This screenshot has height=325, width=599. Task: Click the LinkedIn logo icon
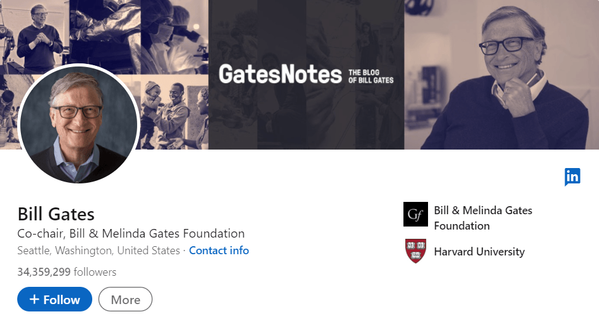point(572,177)
